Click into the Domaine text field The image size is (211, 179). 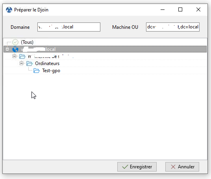69,27
